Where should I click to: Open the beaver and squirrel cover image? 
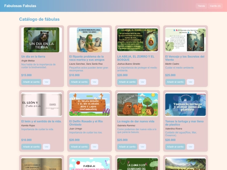[x=137, y=105]
